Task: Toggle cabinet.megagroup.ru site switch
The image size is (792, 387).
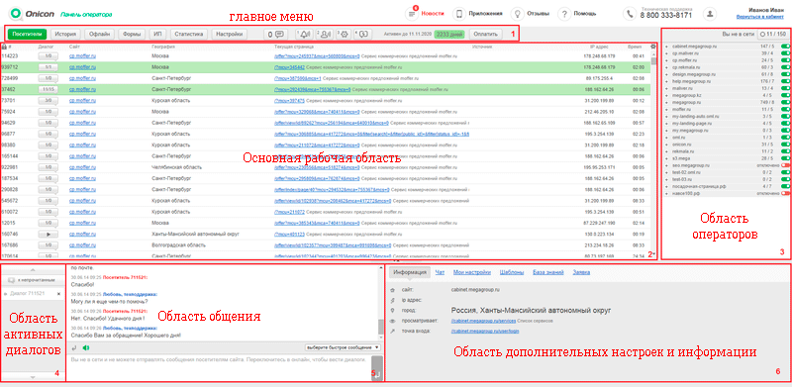Action: tap(785, 47)
